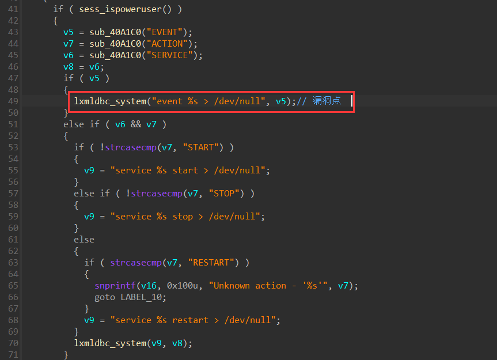Click line number 65 in the gutter
This screenshot has width=497, height=360.
pyautogui.click(x=13, y=286)
